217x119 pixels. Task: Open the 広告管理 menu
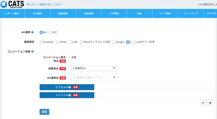coord(88,14)
